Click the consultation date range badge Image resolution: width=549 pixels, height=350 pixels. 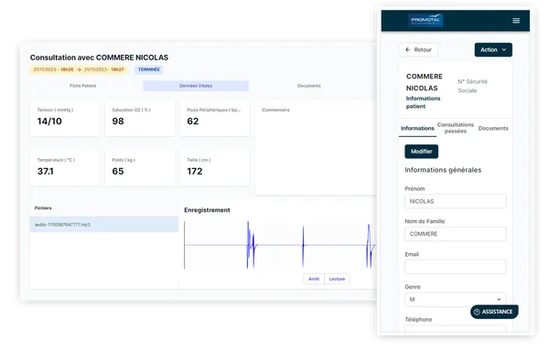click(79, 69)
